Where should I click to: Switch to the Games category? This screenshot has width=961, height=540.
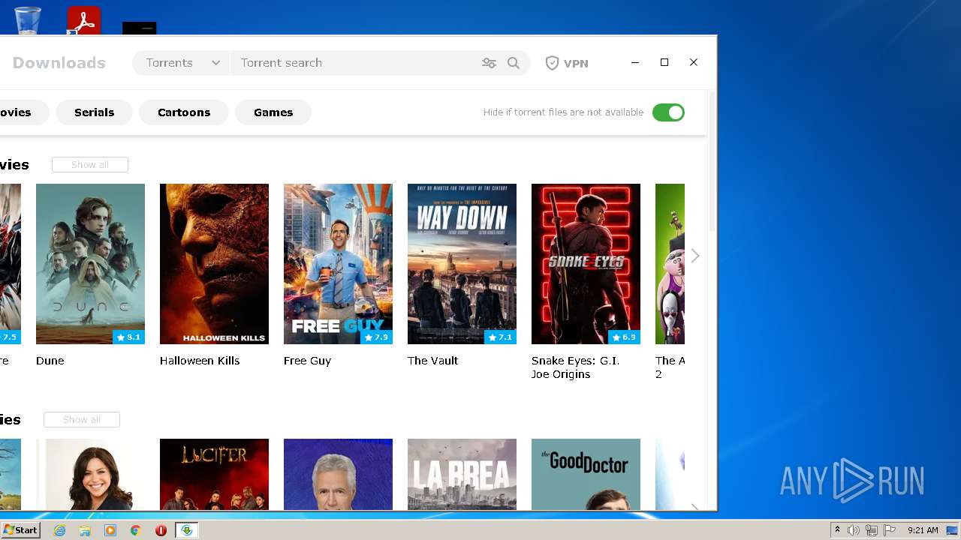[273, 112]
